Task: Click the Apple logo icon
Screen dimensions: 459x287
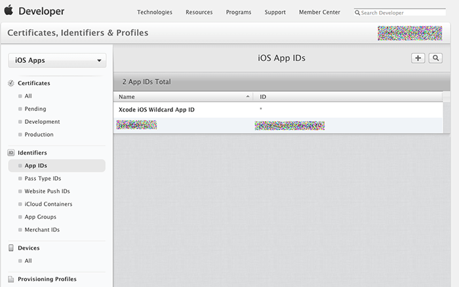Action: point(9,11)
